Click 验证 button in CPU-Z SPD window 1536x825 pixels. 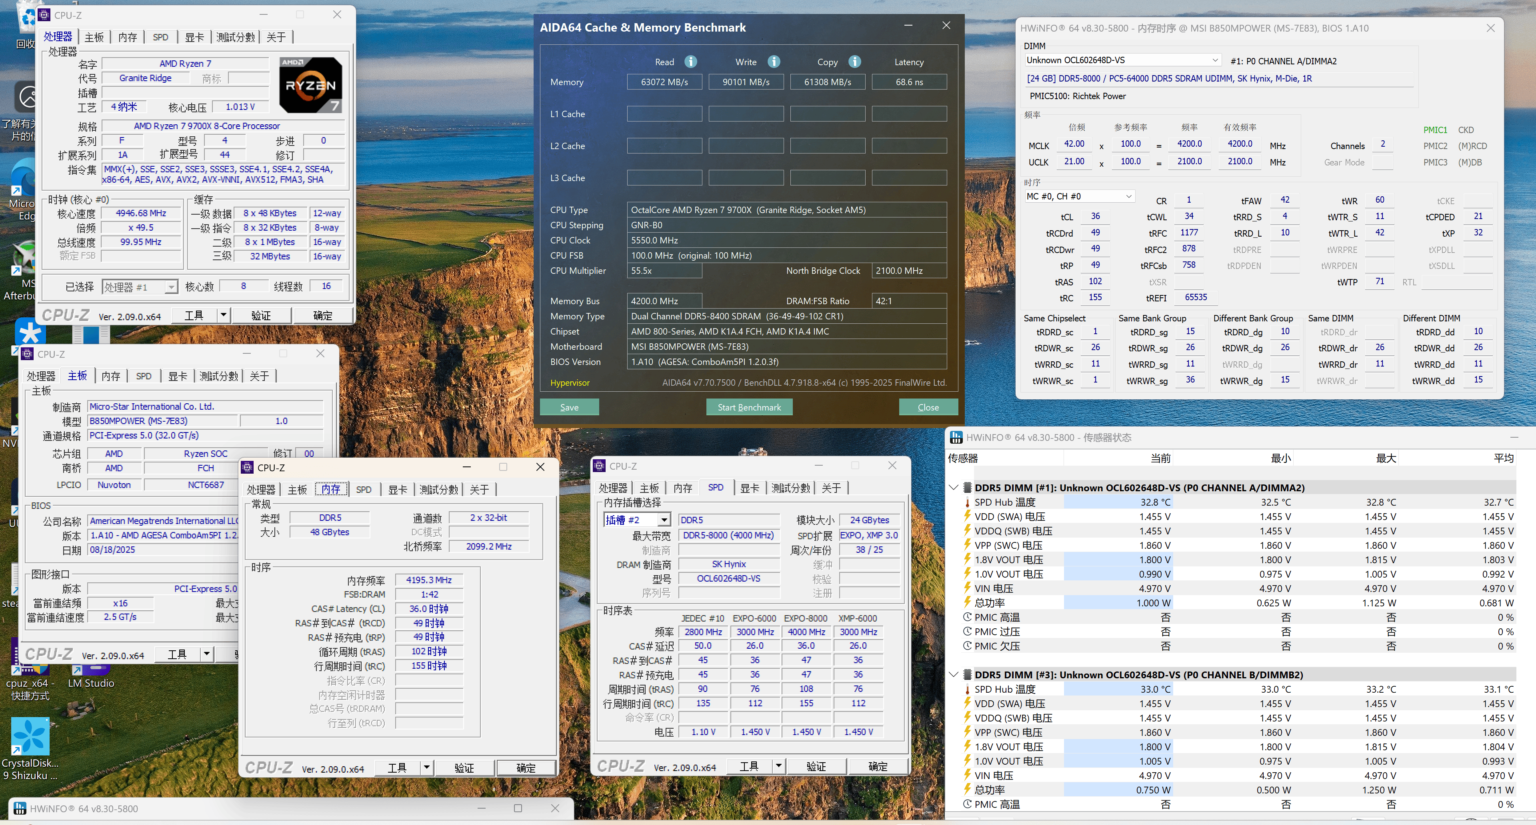click(x=816, y=767)
